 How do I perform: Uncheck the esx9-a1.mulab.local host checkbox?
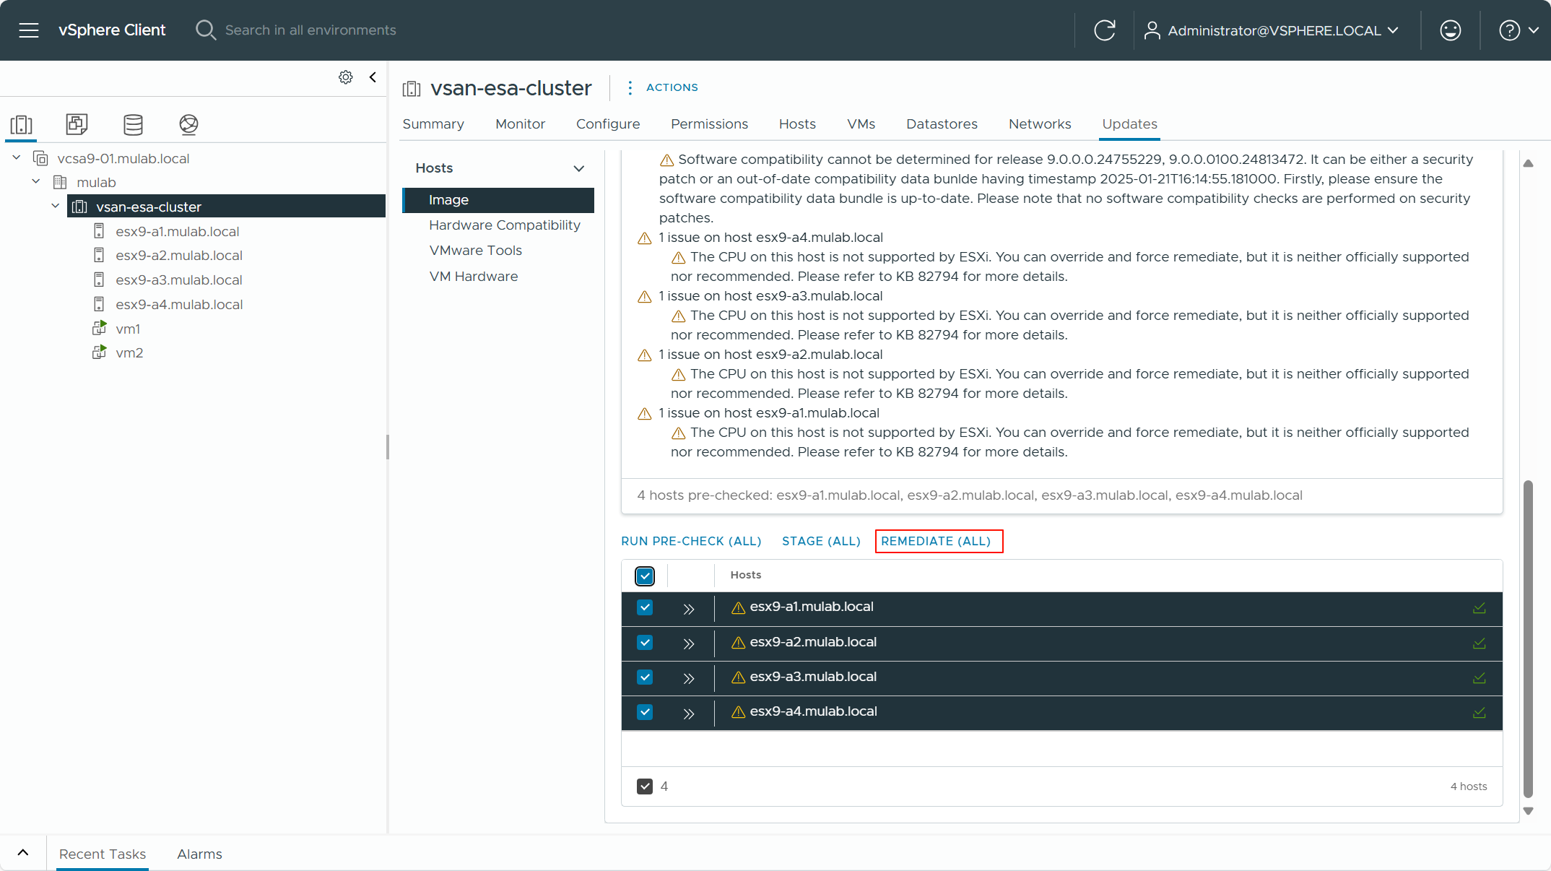point(645,607)
